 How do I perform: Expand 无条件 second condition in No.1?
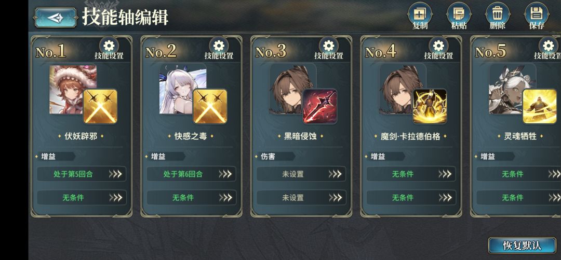pos(82,197)
